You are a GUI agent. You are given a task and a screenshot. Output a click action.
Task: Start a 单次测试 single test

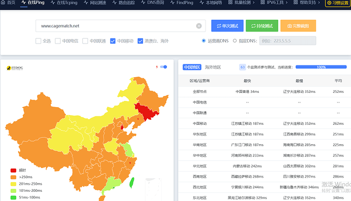click(227, 26)
